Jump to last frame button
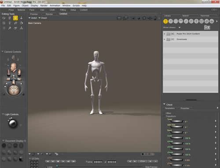 53,161
